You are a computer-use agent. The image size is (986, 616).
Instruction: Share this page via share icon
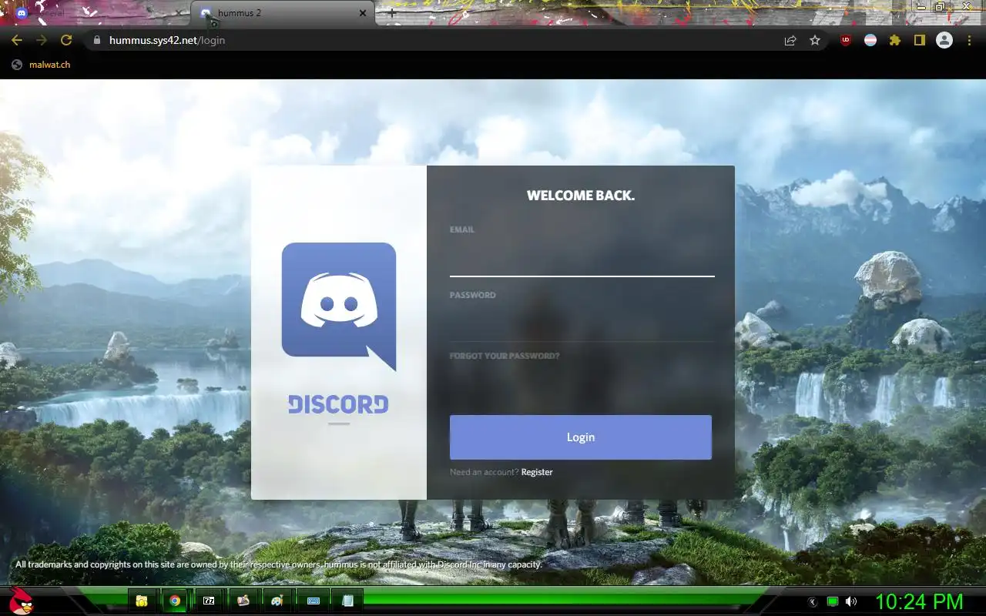coord(790,40)
